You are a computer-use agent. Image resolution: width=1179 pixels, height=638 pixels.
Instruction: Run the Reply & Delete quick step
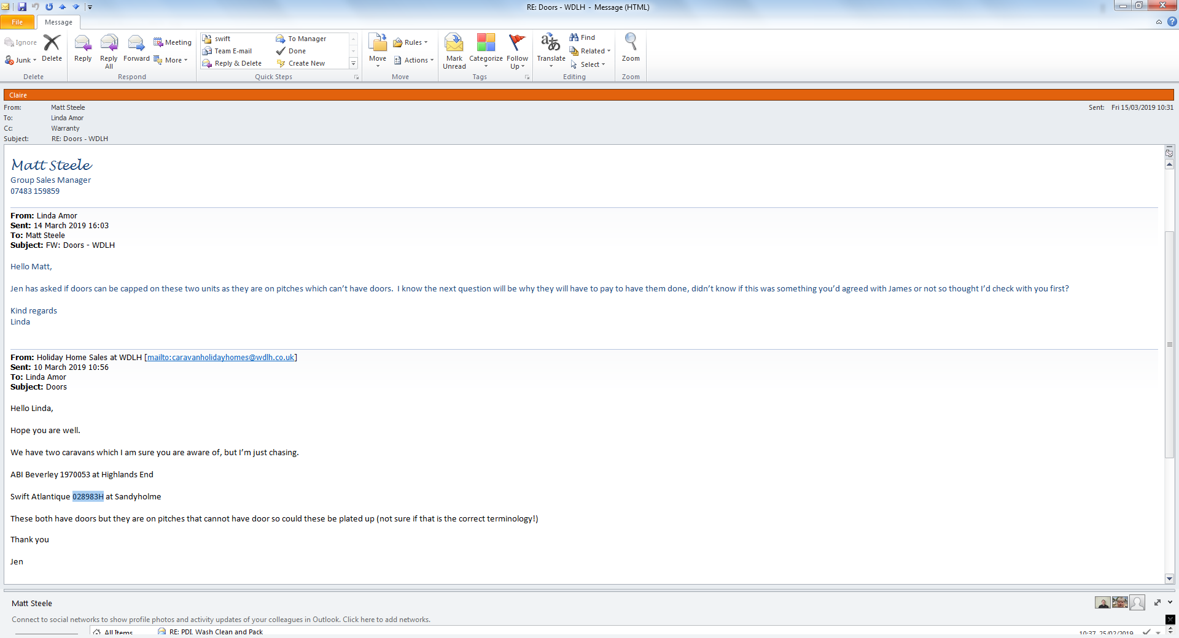tap(232, 63)
